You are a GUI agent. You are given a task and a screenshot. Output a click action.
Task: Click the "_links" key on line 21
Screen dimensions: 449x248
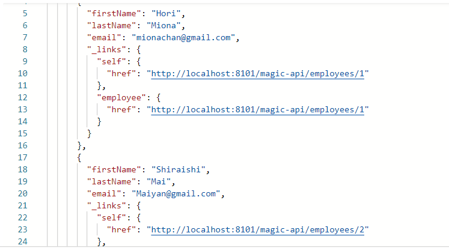click(106, 206)
